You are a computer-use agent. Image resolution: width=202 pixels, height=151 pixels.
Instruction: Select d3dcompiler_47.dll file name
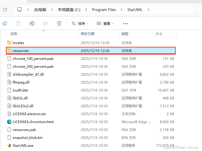(x=28, y=75)
